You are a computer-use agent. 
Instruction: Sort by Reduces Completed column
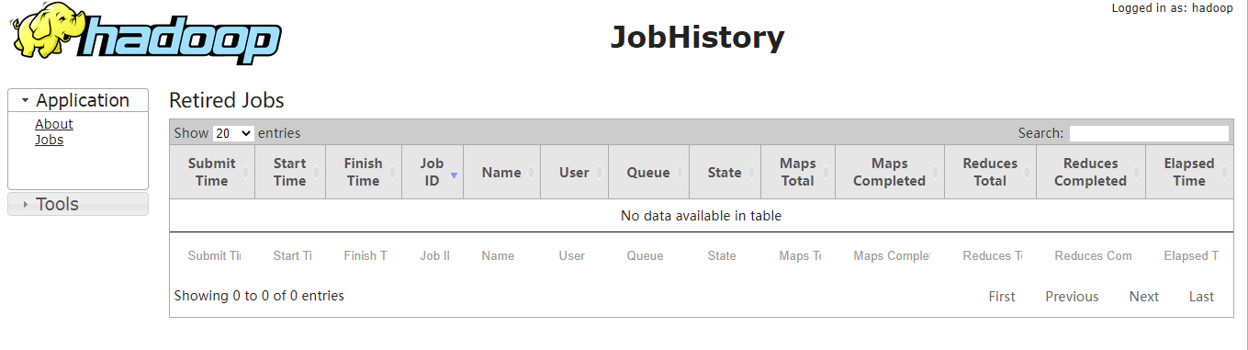[x=1090, y=172]
